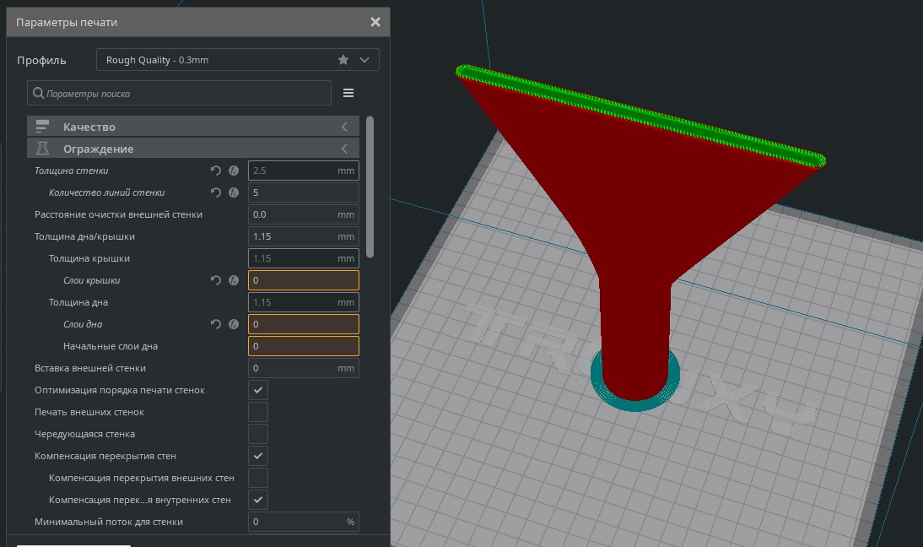Click the magnifier icon in the search bar
The image size is (923, 547).
pyautogui.click(x=38, y=93)
